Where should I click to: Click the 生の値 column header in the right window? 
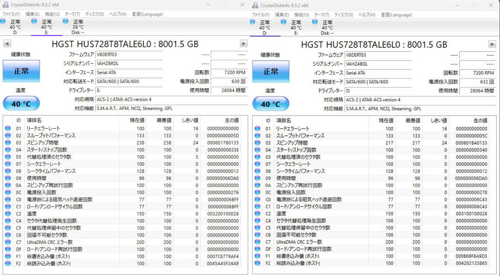pos(480,120)
